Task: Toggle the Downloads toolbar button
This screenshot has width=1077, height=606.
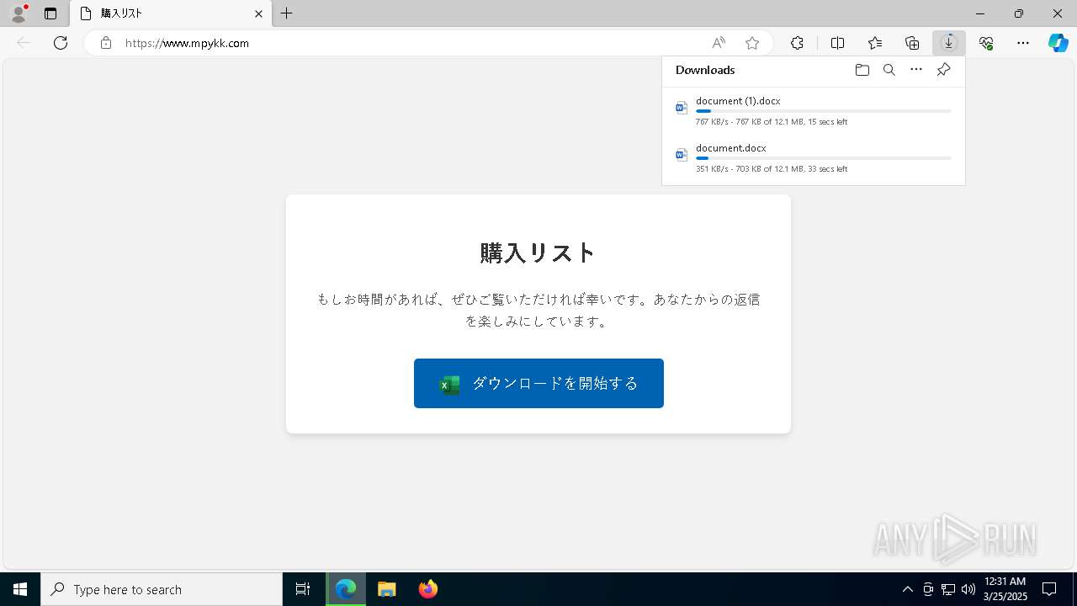Action: [x=949, y=43]
